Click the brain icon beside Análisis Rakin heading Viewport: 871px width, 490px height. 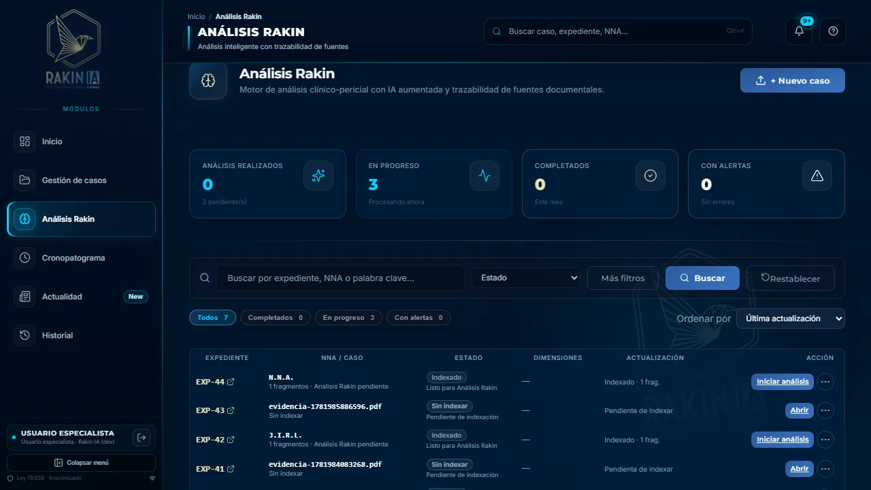pos(208,80)
